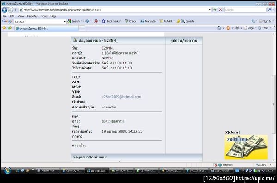Open the Tools menu in menu bar
This screenshot has height=183, width=277.
44,16
